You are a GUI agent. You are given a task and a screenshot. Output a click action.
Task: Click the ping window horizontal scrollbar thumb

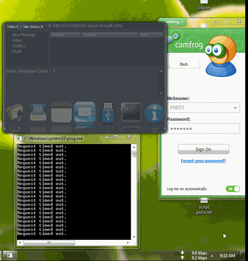click(49, 243)
